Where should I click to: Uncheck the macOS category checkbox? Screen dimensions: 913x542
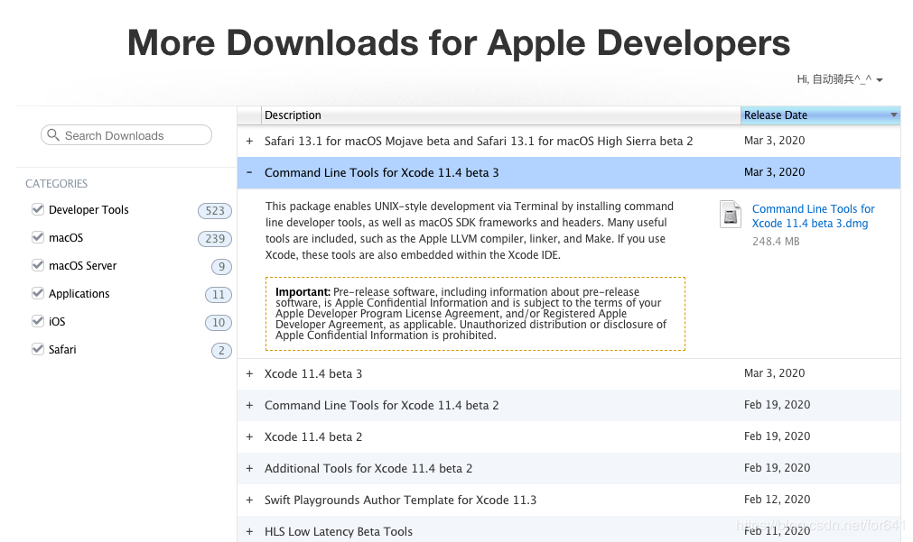pyautogui.click(x=38, y=237)
